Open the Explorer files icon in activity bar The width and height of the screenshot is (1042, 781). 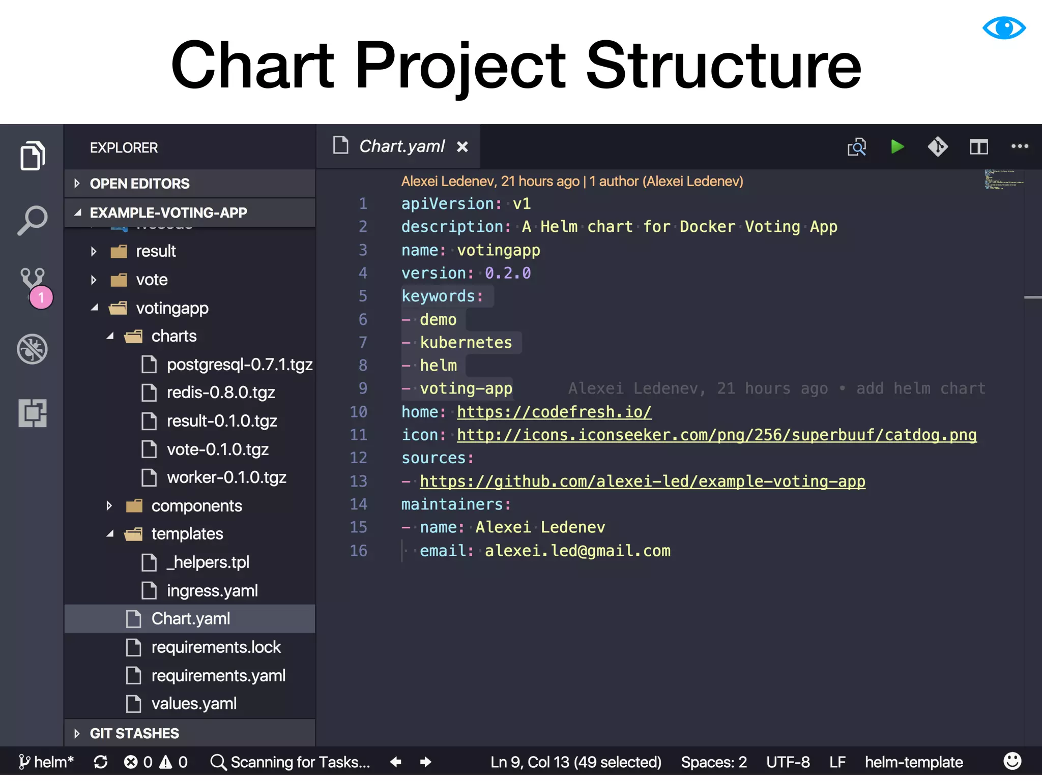(33, 155)
